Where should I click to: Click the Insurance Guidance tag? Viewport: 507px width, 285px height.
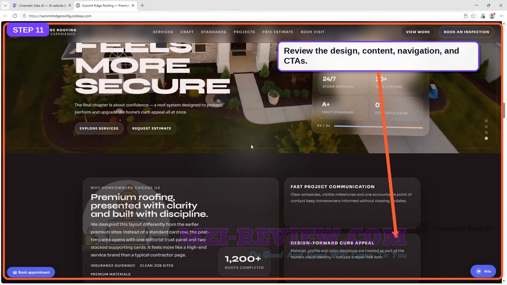tap(113, 266)
